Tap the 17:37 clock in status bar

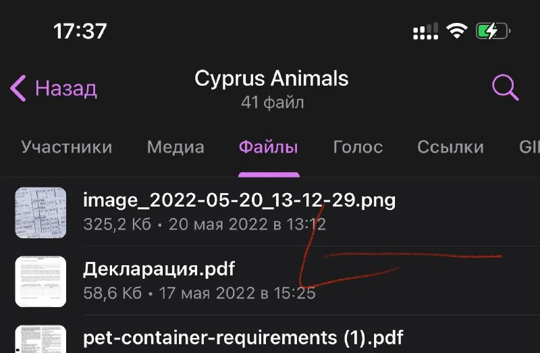point(80,31)
